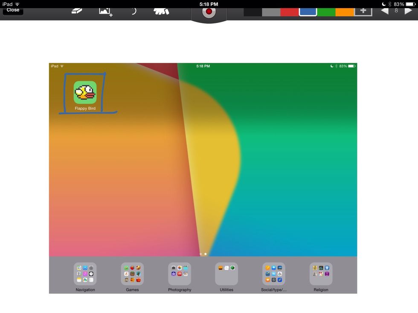Open the Navigation folder

tap(85, 274)
